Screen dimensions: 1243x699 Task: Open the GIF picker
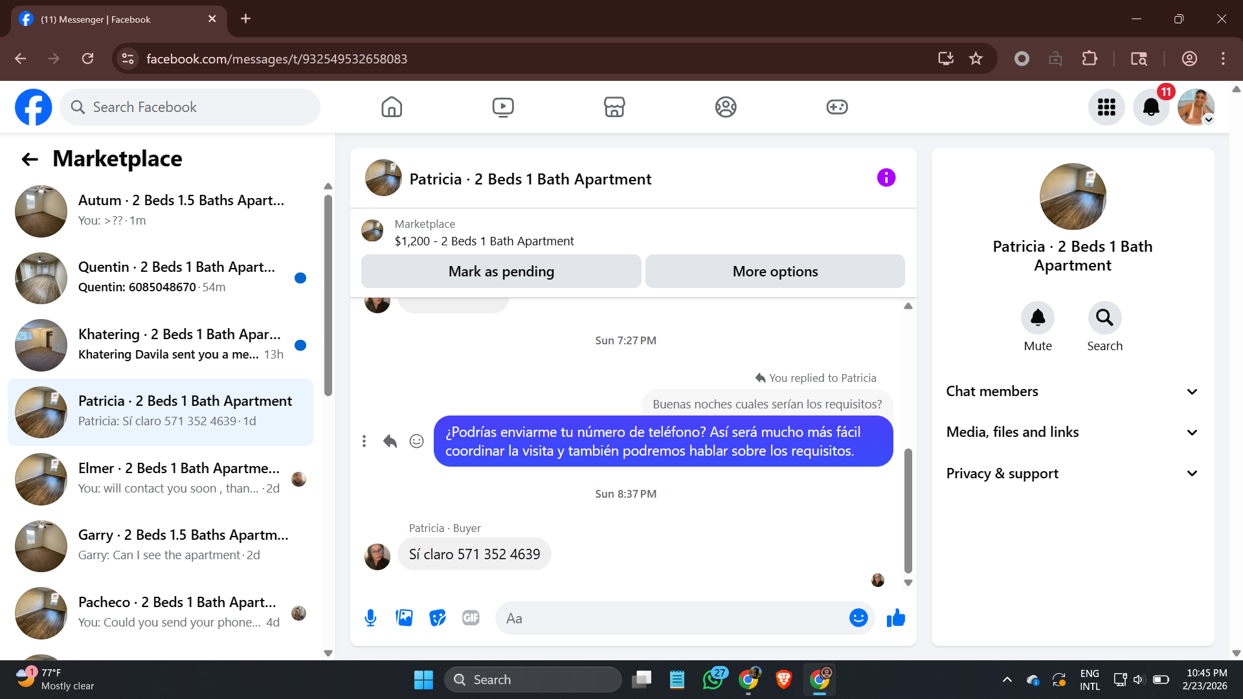click(471, 618)
